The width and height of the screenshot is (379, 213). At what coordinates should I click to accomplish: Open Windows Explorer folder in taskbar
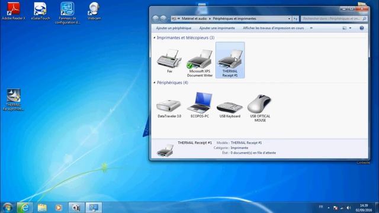pyautogui.click(x=42, y=208)
